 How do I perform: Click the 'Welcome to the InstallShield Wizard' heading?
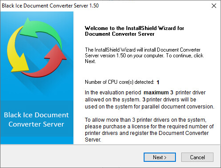click(134, 31)
